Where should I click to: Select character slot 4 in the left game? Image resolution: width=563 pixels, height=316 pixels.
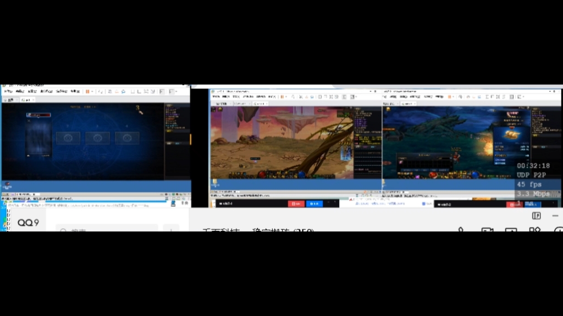click(x=127, y=138)
